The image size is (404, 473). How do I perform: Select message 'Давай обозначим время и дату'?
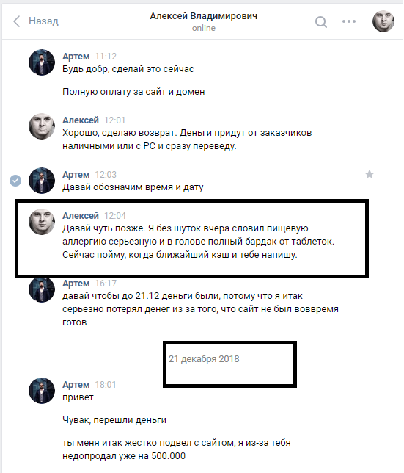coord(133,187)
